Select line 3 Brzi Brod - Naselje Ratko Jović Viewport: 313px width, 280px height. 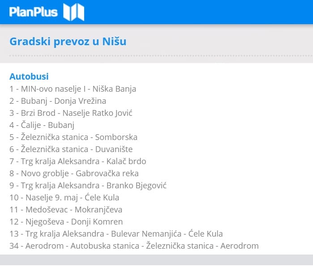coord(71,113)
